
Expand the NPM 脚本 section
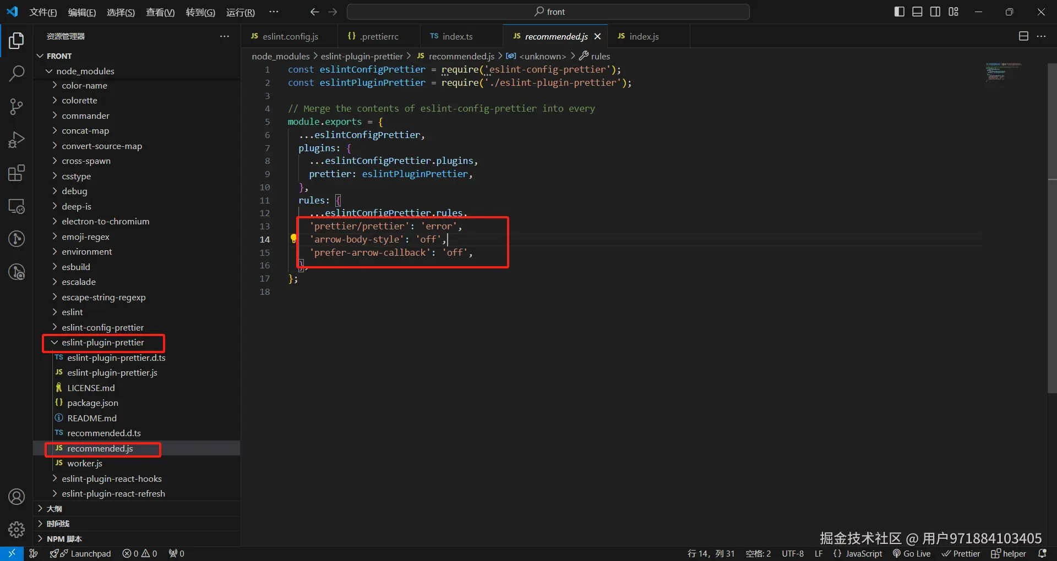tap(64, 539)
